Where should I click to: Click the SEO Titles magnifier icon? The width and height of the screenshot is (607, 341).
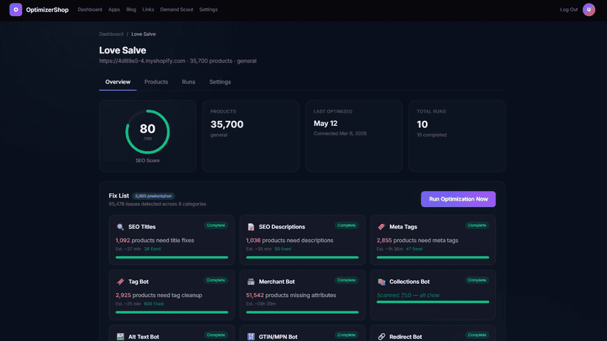(x=120, y=227)
